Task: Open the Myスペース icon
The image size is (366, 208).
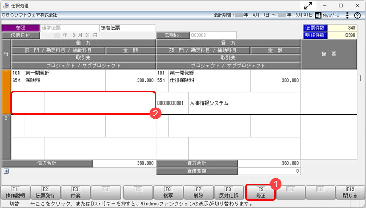Action: pyautogui.click(x=318, y=15)
